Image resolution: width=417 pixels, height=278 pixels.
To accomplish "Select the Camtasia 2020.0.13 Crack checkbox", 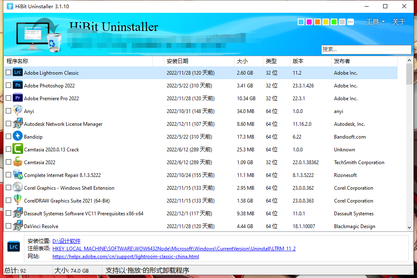I will point(9,149).
